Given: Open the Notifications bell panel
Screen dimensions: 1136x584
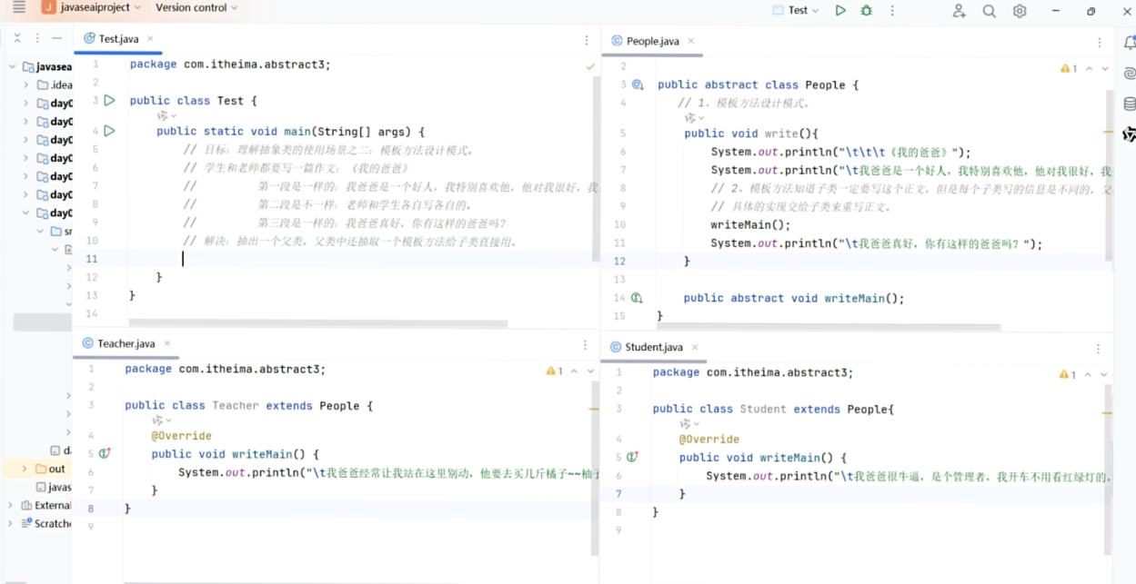Looking at the screenshot, I should coord(1130,42).
